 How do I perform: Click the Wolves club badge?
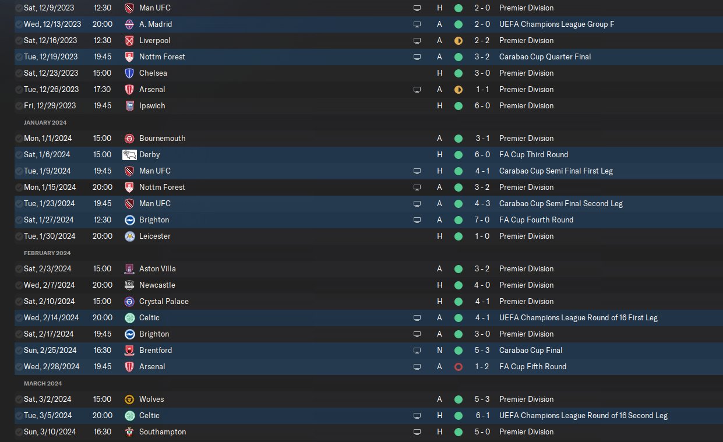pos(129,399)
